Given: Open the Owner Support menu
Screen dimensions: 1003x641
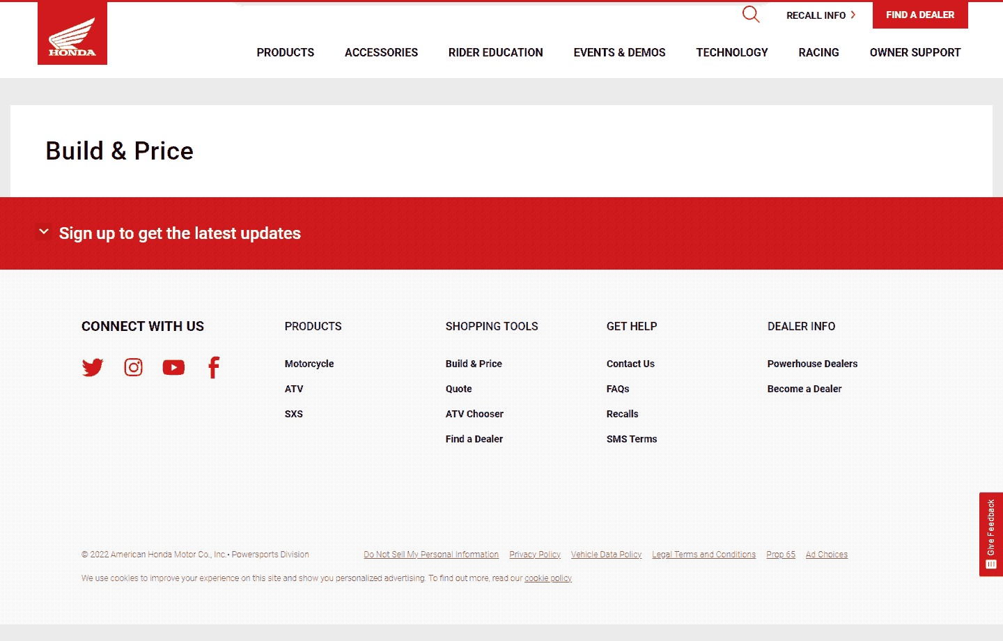Looking at the screenshot, I should click(915, 53).
